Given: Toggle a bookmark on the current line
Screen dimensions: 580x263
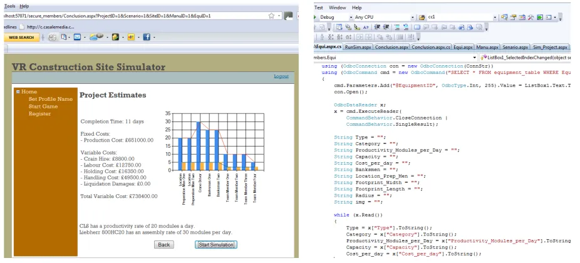Looking at the screenshot, I should [417, 27].
